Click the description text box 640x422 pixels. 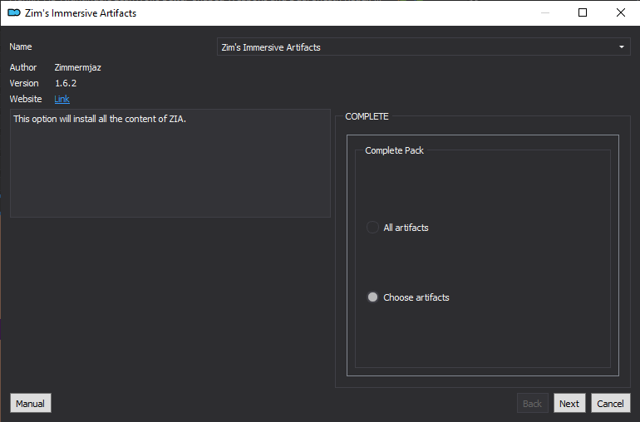click(170, 163)
